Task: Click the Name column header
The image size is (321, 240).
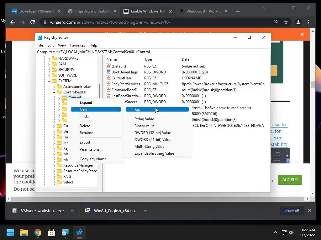Action: pyautogui.click(x=123, y=59)
